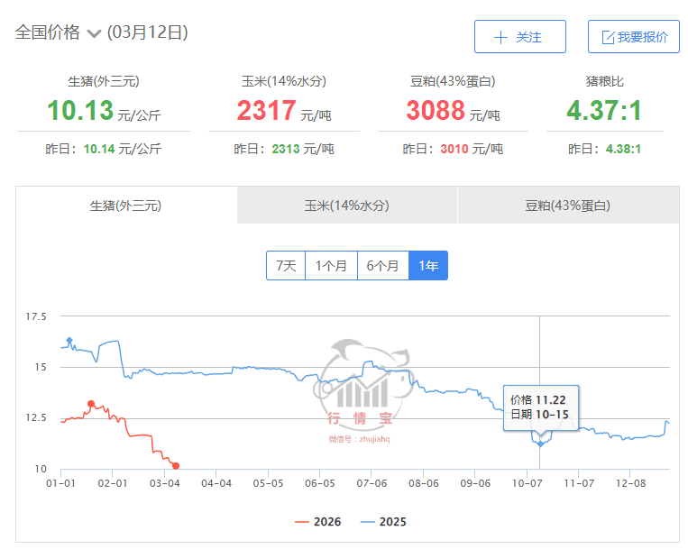The image size is (688, 549).
Task: Select the 1年 time range
Action: click(x=428, y=265)
